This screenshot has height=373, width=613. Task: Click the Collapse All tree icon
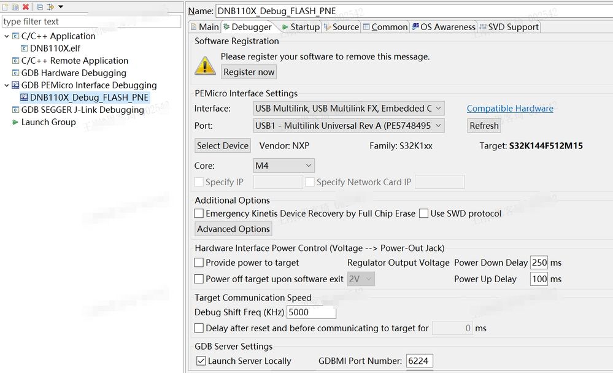[40, 7]
